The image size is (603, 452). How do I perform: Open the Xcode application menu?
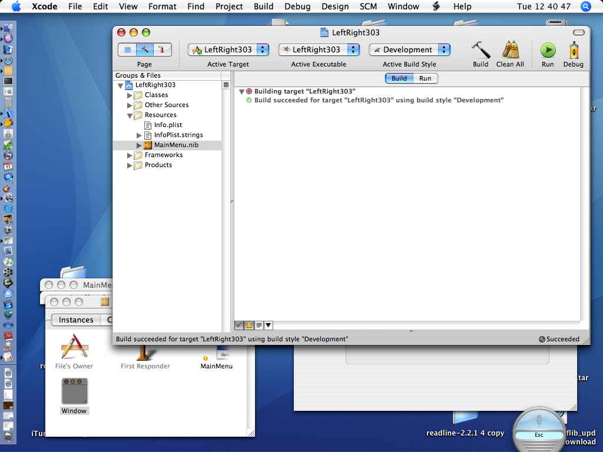pos(44,6)
